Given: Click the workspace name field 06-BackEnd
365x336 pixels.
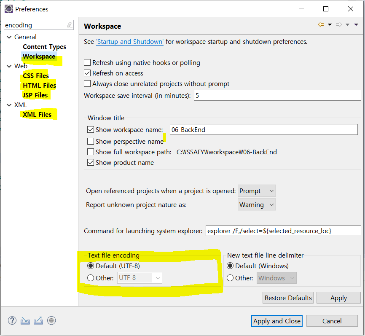Looking at the screenshot, I should pyautogui.click(x=264, y=129).
